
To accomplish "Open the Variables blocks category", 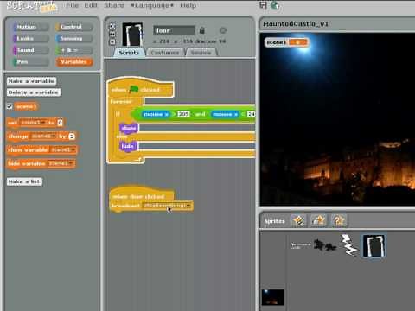I will (74, 61).
